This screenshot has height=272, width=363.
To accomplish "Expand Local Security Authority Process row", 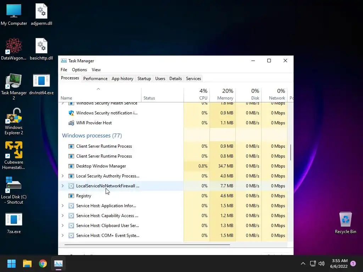I will coord(62,176).
